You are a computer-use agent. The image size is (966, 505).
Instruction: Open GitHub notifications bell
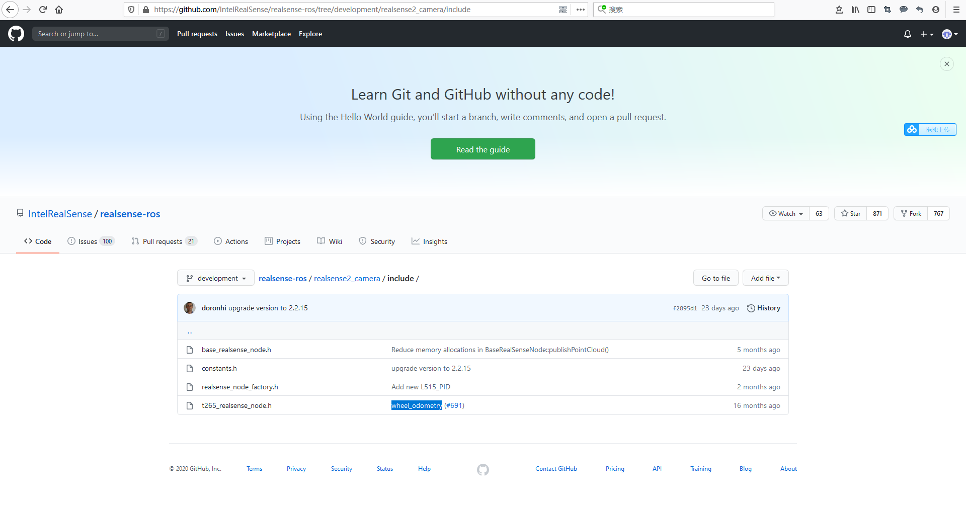tap(908, 34)
